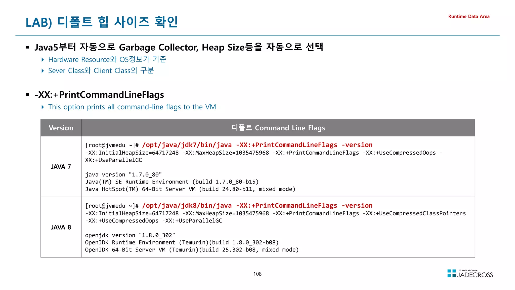Screen dimensions: 515x290
Task: Click the slide title 'LAB) 디폴트 힙 사이즈 확인'
Action: click(x=102, y=22)
